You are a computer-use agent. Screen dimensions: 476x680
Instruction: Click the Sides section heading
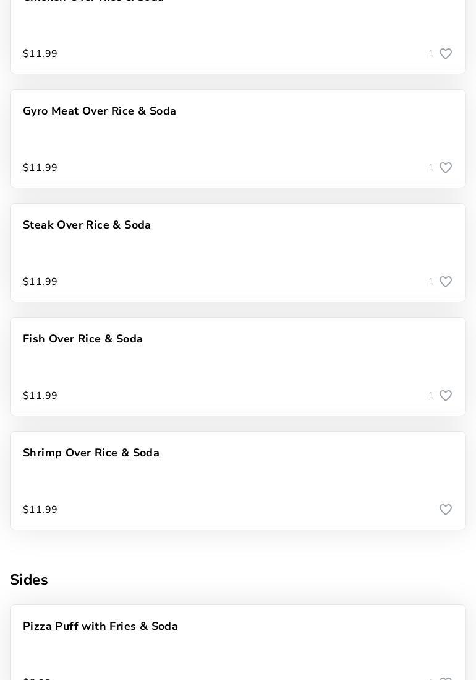(29, 580)
